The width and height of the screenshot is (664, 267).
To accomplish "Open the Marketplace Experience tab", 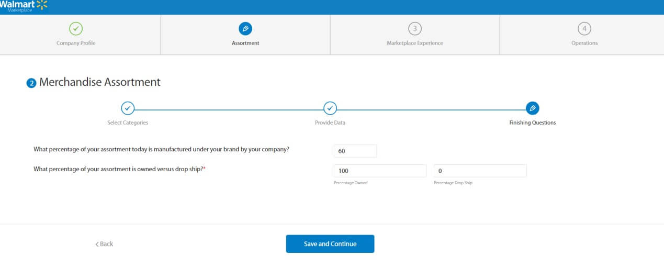I will point(415,35).
